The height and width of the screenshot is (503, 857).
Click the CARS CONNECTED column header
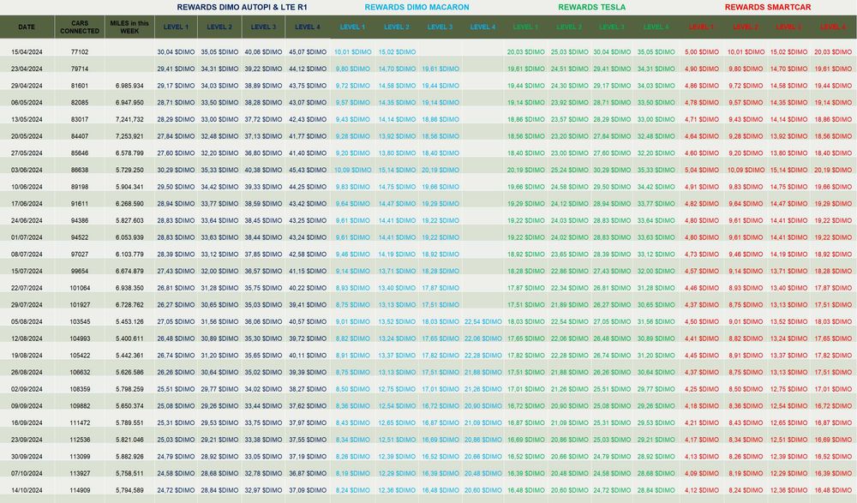80,27
